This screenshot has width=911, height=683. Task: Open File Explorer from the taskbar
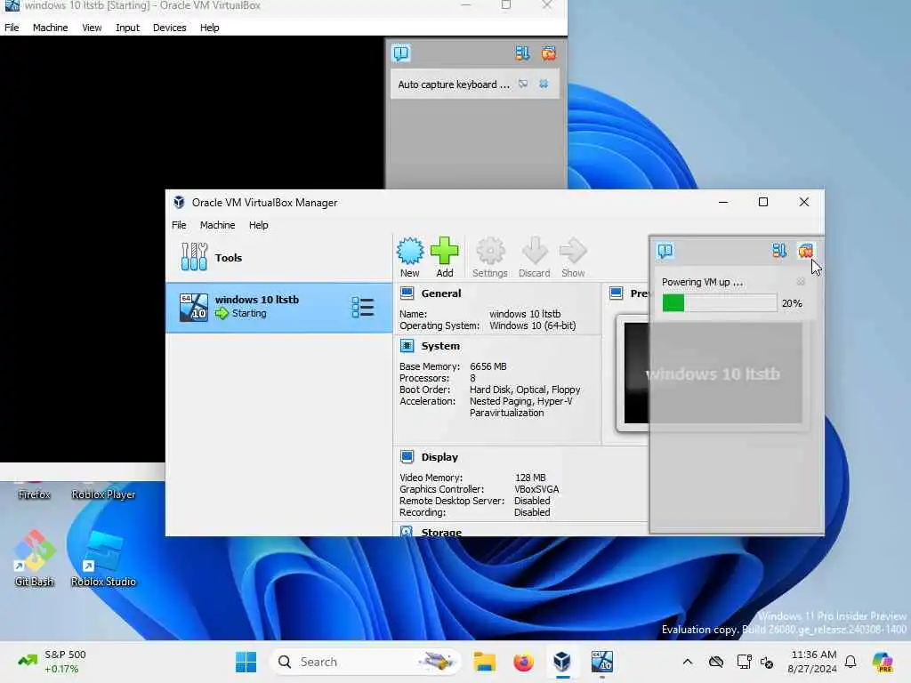[485, 662]
